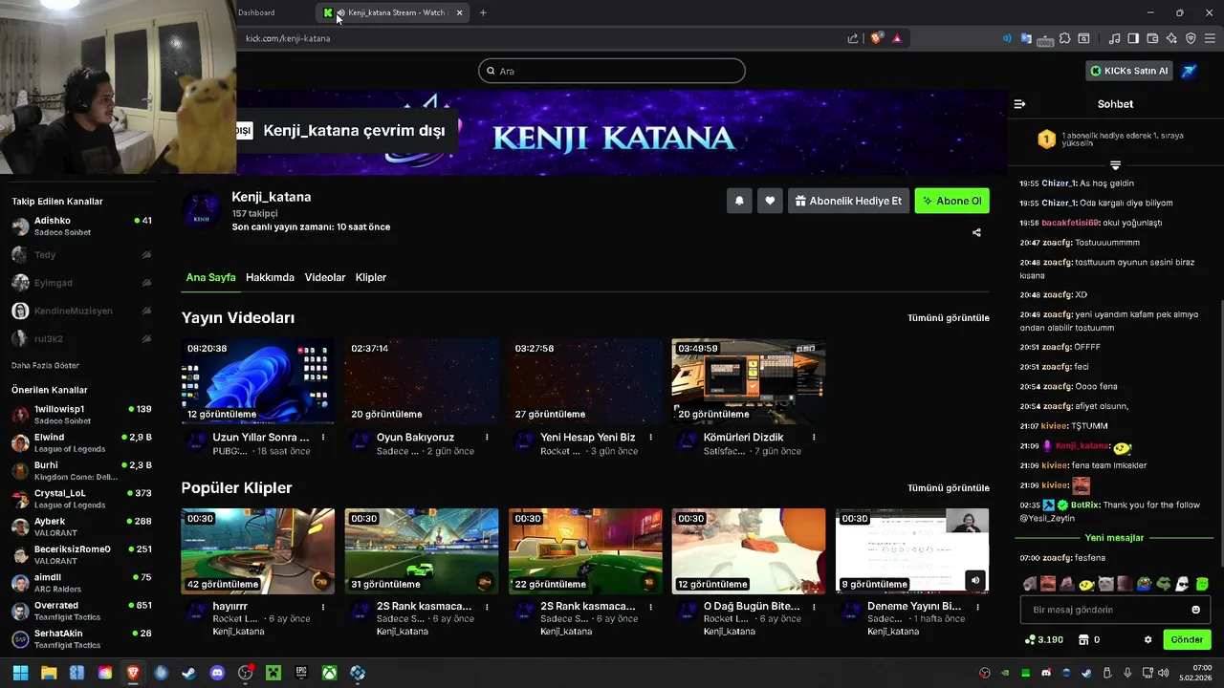The image size is (1224, 688).
Task: Click Abonelik Hediye Et button
Action: [848, 201]
